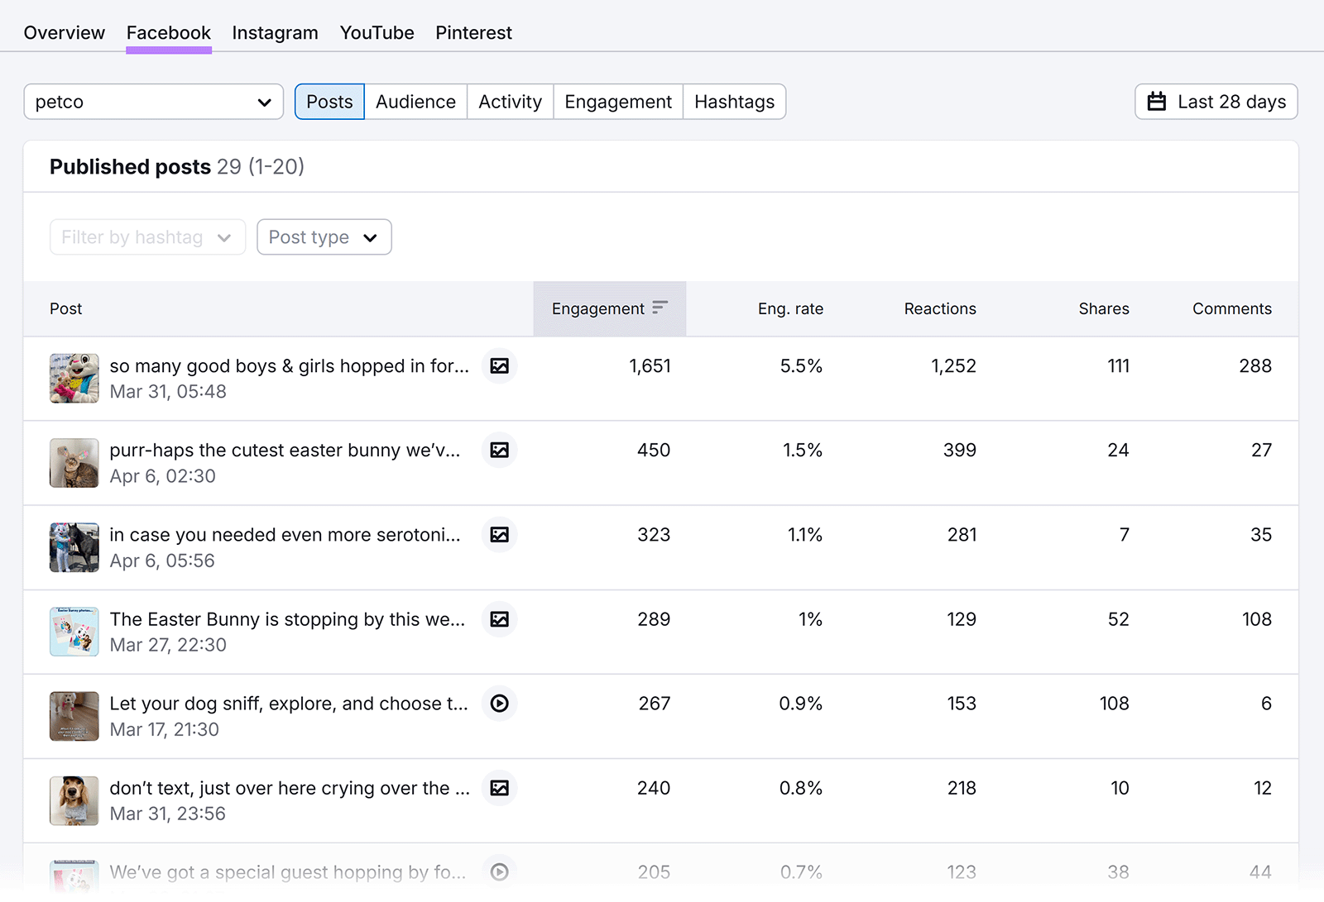Image resolution: width=1324 pixels, height=902 pixels.
Task: Click the video indicator icon on the dog sniff post
Action: [x=499, y=704]
